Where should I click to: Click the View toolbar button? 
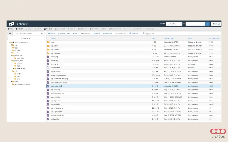pyautogui.click(x=127, y=29)
